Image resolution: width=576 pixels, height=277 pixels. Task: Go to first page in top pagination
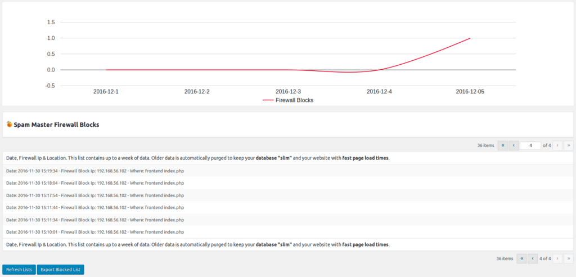coord(502,145)
